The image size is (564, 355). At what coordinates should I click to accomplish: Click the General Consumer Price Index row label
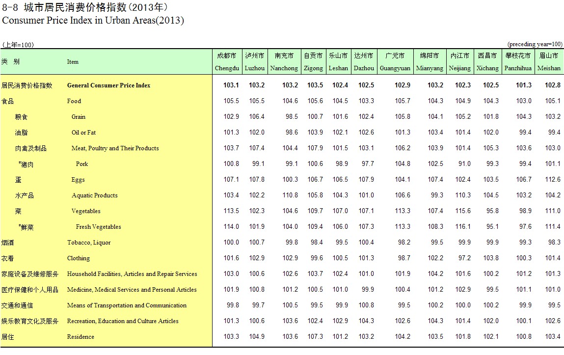pyautogui.click(x=108, y=85)
